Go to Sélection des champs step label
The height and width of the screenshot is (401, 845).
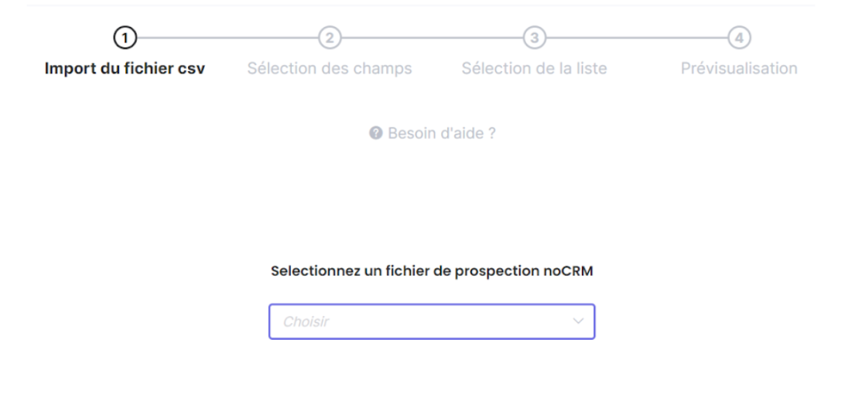click(330, 68)
